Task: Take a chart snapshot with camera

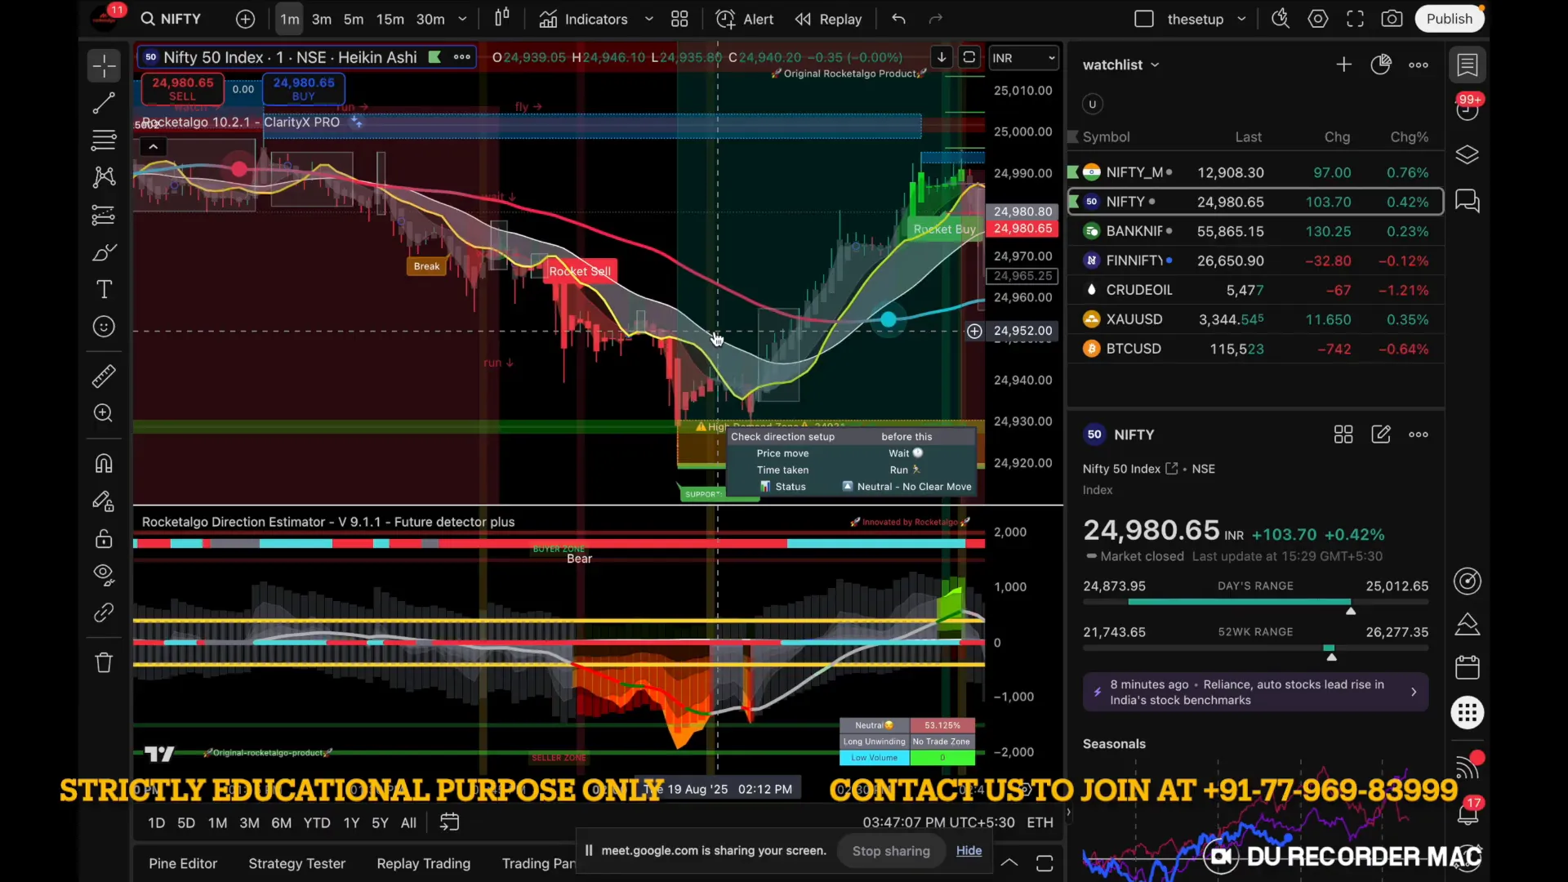Action: (1392, 19)
